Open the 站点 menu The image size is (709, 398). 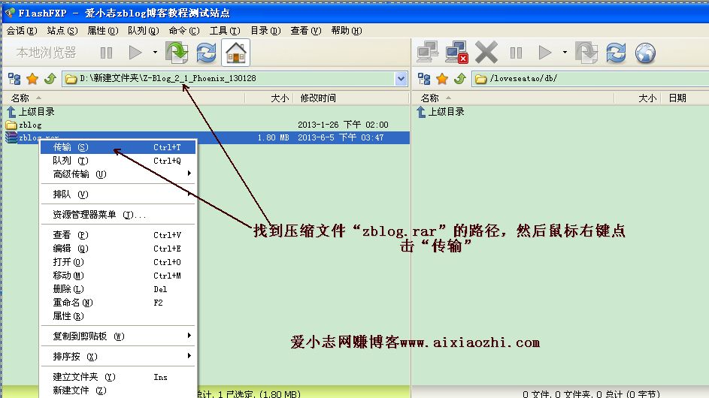pyautogui.click(x=62, y=31)
